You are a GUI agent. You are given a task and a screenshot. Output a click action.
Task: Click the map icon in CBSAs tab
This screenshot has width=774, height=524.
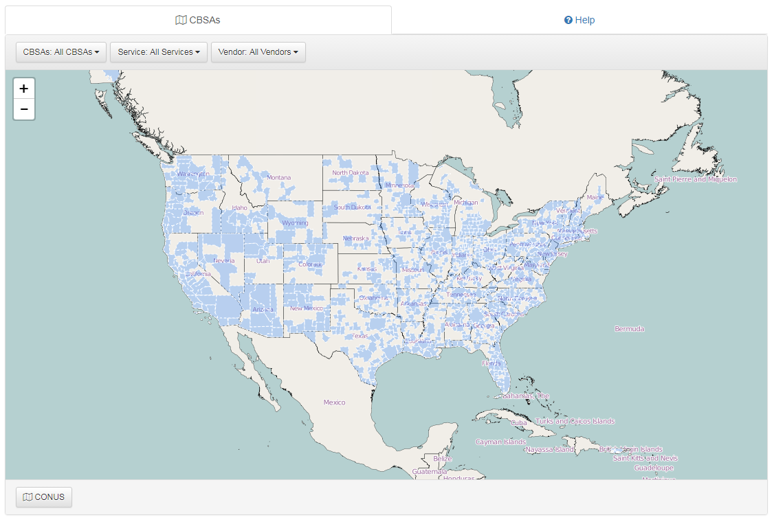pyautogui.click(x=181, y=21)
